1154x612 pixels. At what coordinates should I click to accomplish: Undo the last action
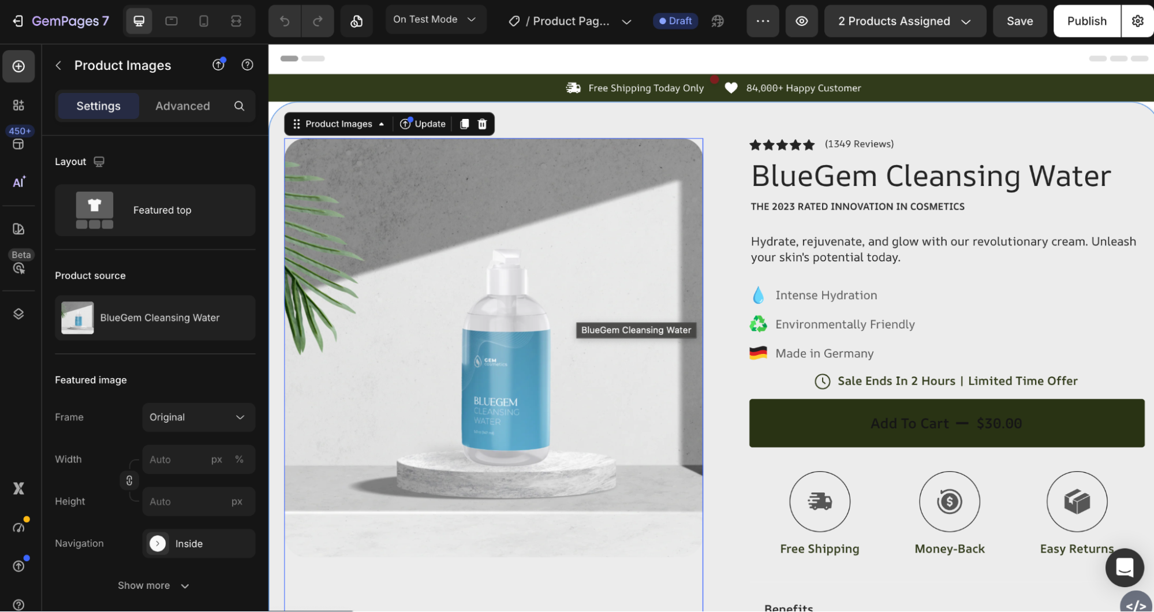[285, 21]
